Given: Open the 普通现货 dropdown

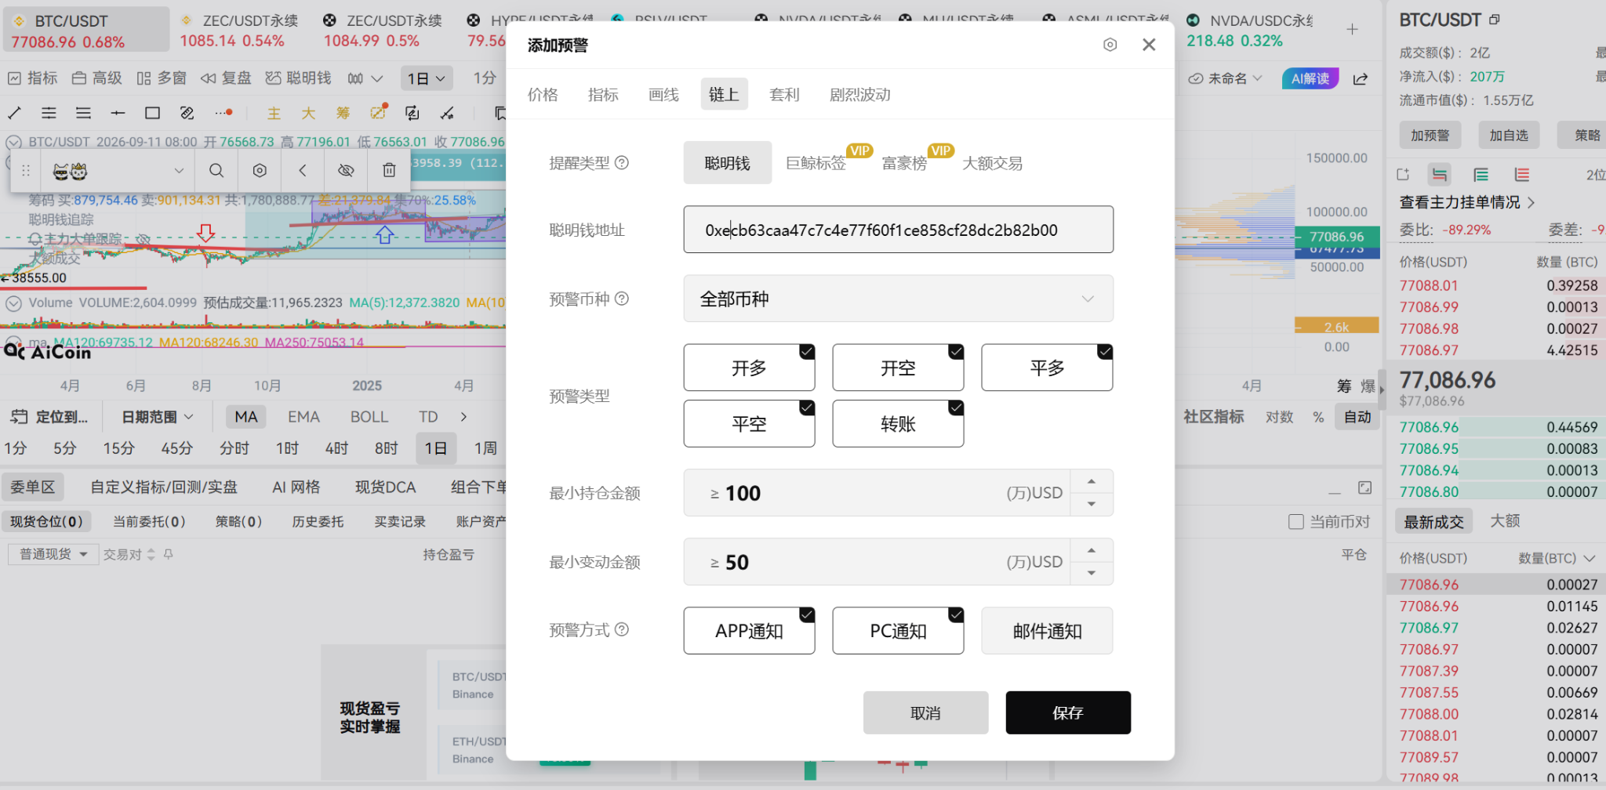Looking at the screenshot, I should click(x=53, y=554).
